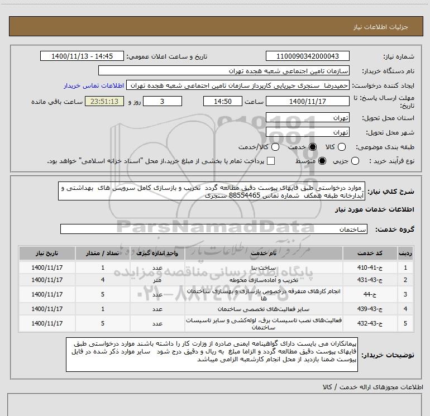The image size is (430, 416).
Task: Click the کد خدمت column header
Action: coord(370,253)
